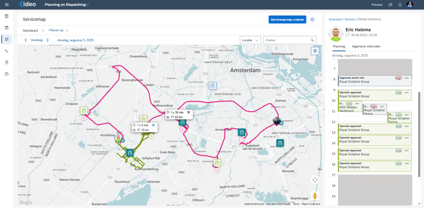Select technician avatar near Hoofddorp on map
The width and height of the screenshot is (424, 208).
click(x=118, y=138)
